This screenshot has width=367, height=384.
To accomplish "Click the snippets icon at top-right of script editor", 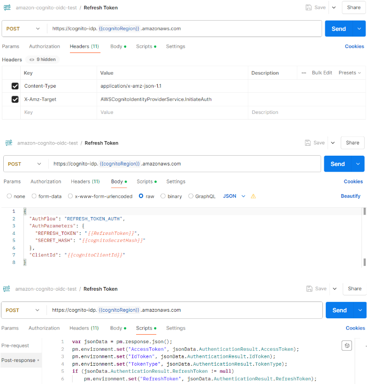I will tap(346, 346).
